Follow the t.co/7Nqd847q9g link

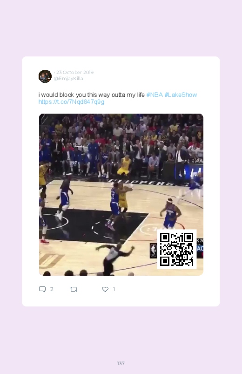pos(71,102)
